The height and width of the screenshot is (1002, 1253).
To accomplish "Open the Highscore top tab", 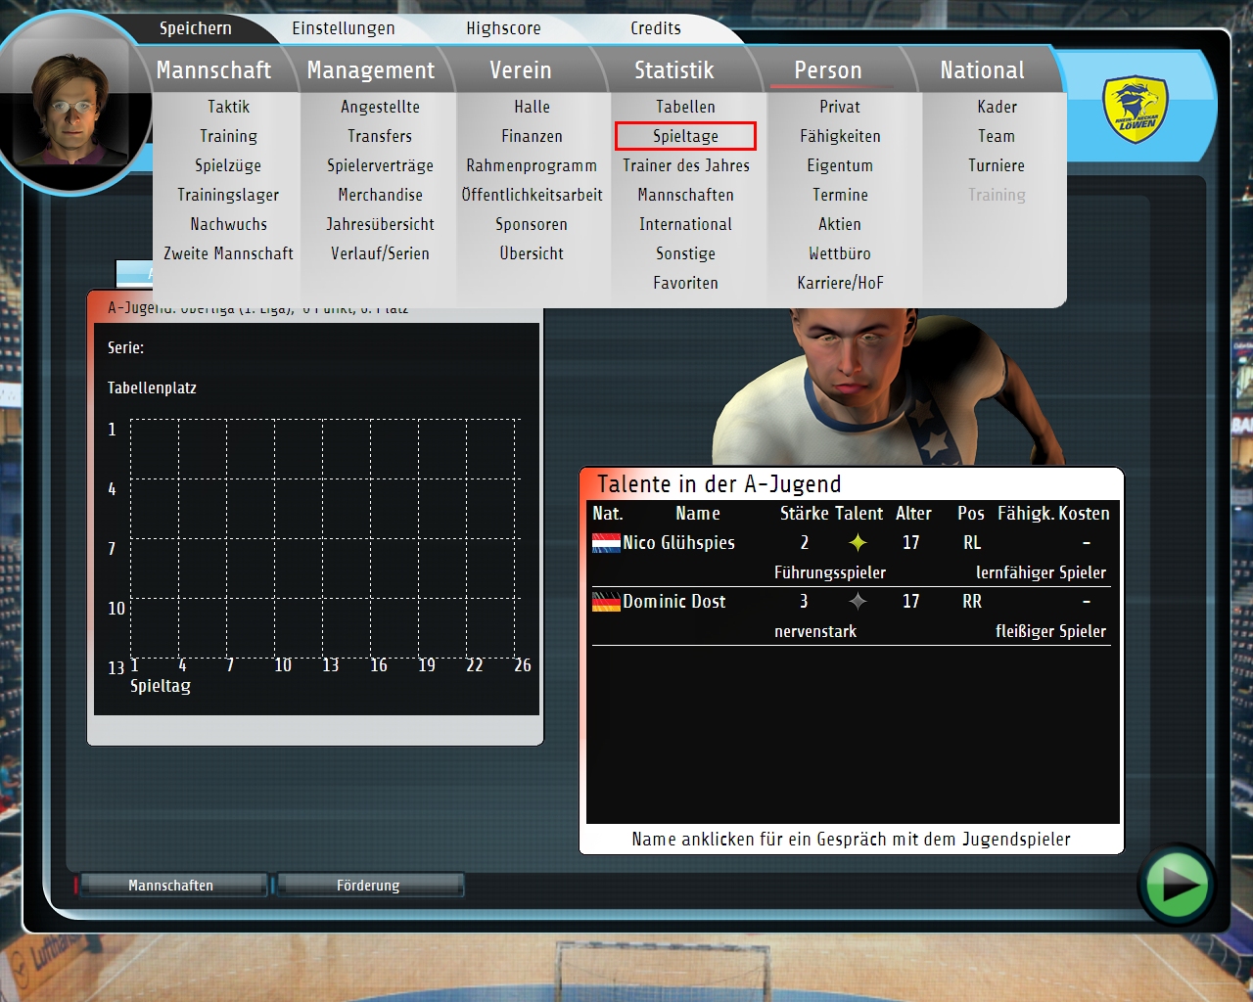I will 503,28.
